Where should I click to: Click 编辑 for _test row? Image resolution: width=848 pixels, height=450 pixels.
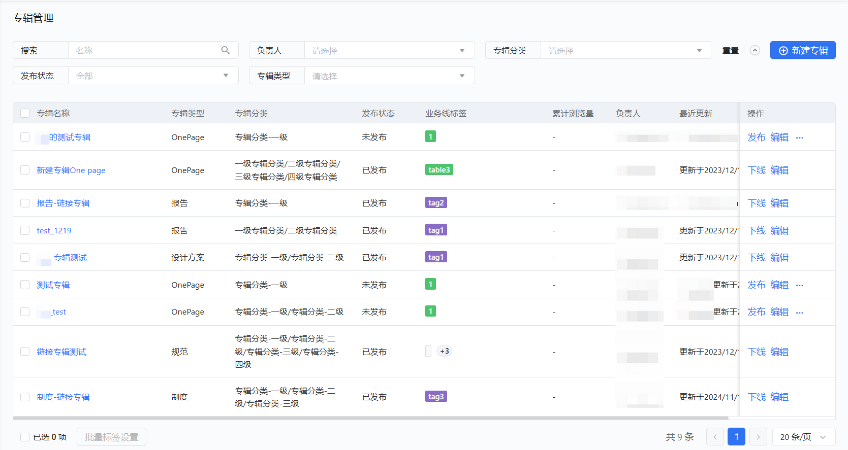[x=779, y=311]
